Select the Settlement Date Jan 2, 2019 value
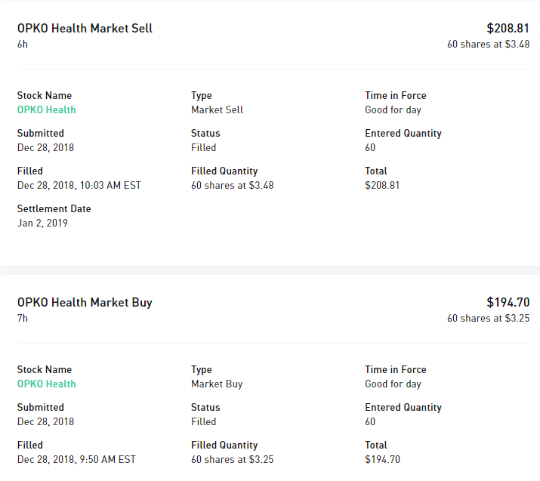 click(x=42, y=224)
